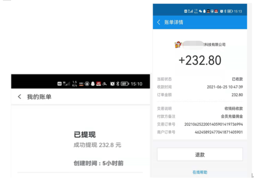The image size is (254, 178).
Task: Tap the QQ penguin icon in the blue status bar
Action: 204,11
